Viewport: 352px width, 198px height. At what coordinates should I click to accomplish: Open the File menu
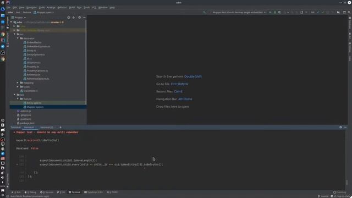[x=8, y=7]
